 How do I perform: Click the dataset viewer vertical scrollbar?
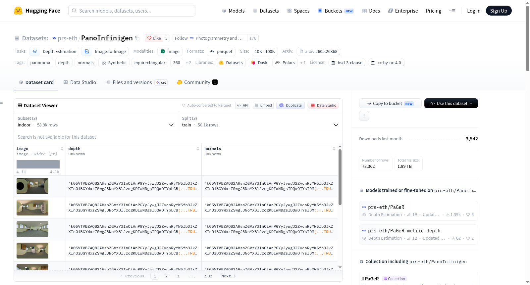tap(340, 177)
